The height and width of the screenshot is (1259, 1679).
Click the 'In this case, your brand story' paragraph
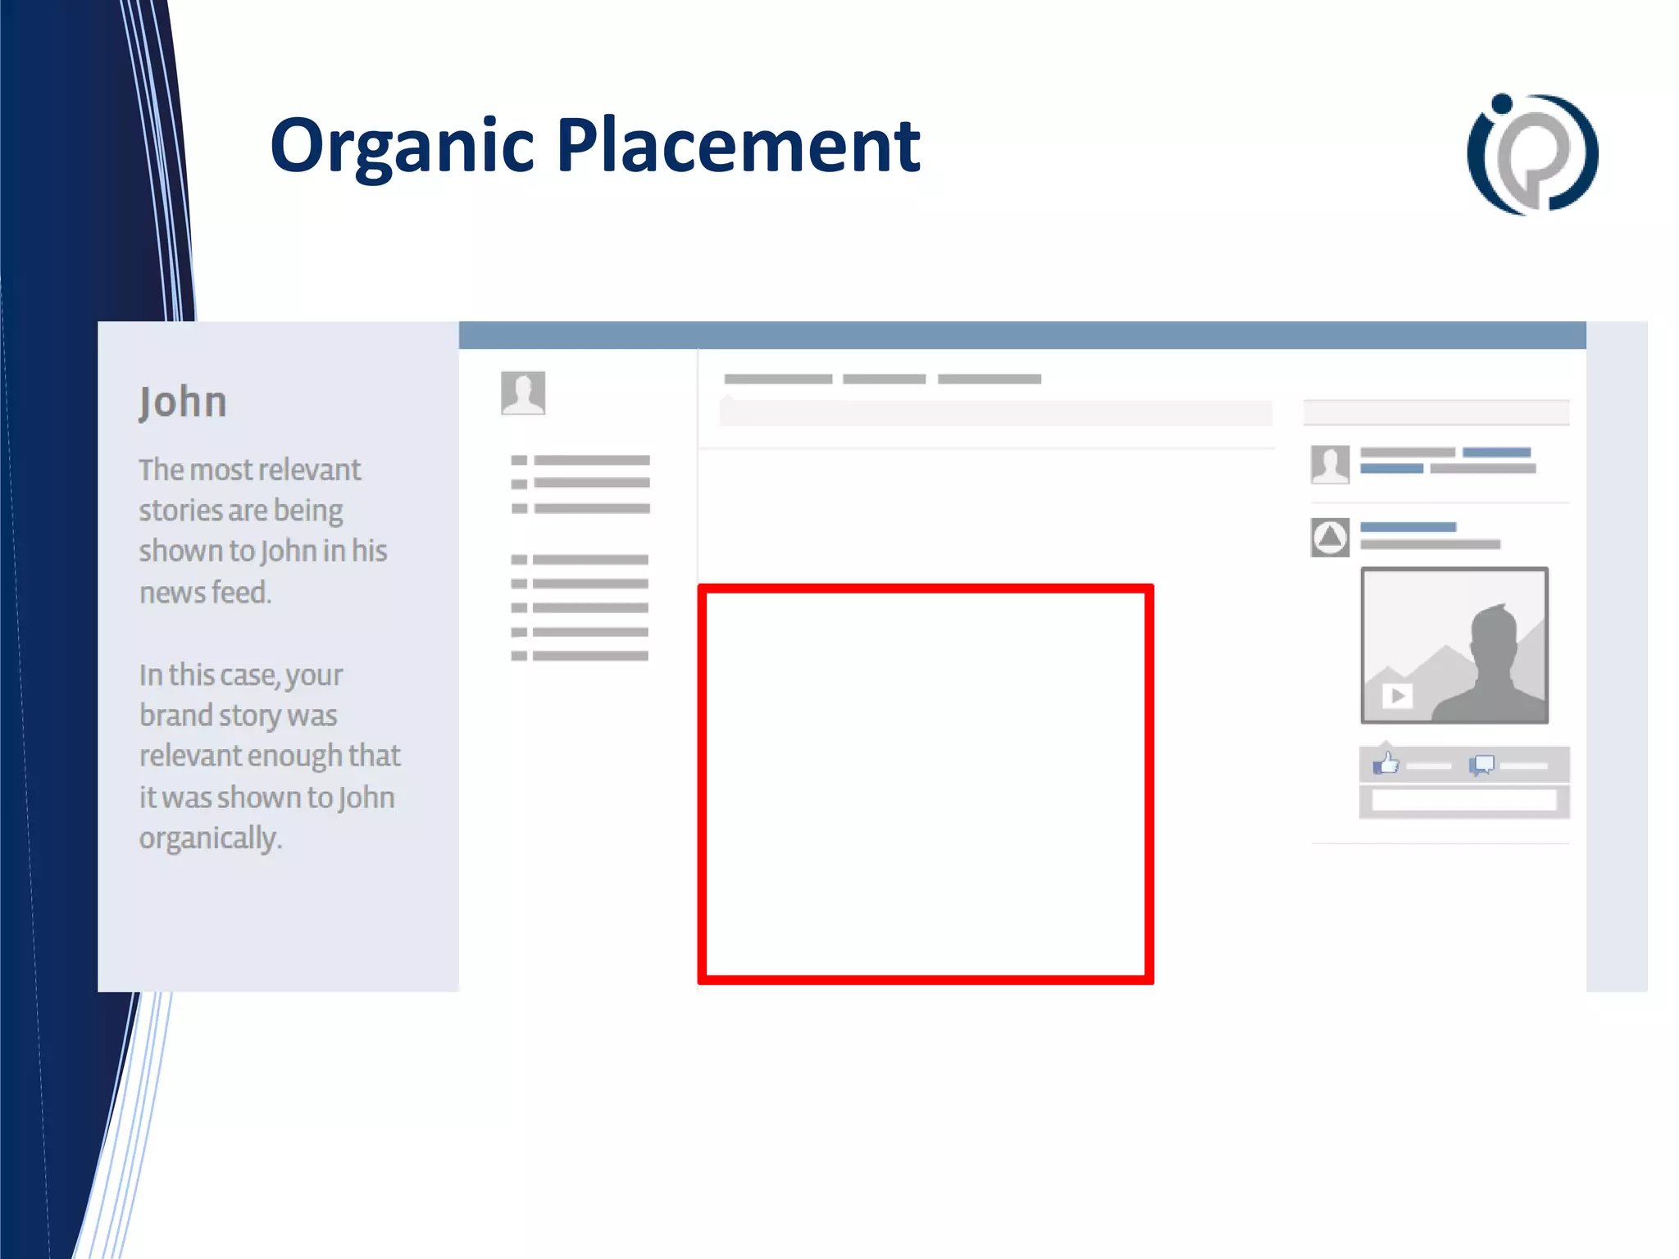click(270, 756)
